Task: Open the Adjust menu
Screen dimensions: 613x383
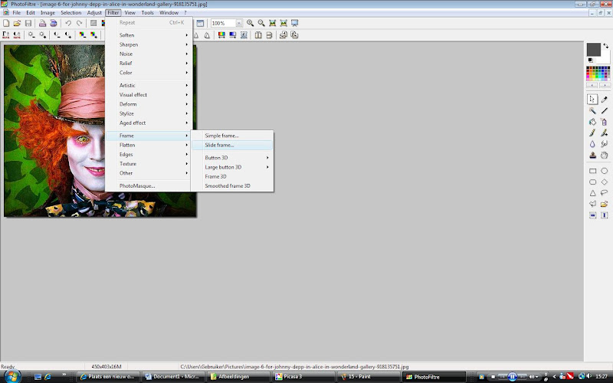Action: click(94, 12)
